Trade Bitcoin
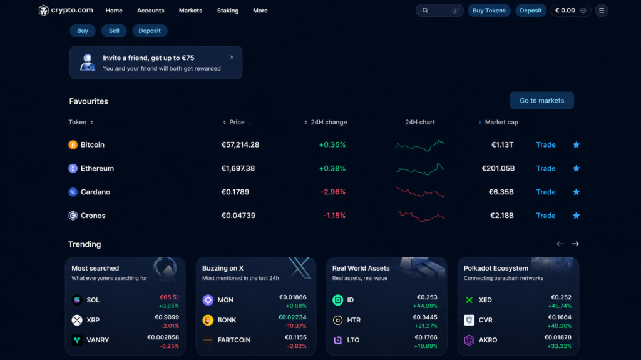The image size is (641, 360). click(546, 144)
